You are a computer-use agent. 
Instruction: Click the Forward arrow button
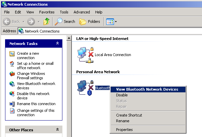pyautogui.click(x=31, y=21)
